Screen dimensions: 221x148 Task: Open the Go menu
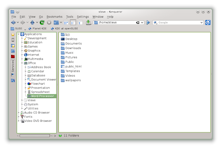point(41,17)
